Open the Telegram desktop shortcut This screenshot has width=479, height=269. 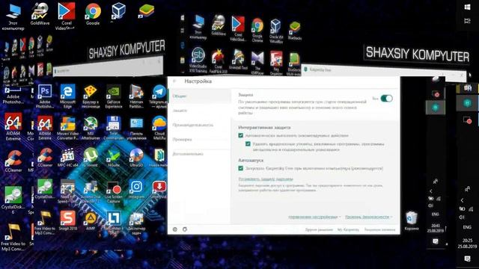pos(159,96)
